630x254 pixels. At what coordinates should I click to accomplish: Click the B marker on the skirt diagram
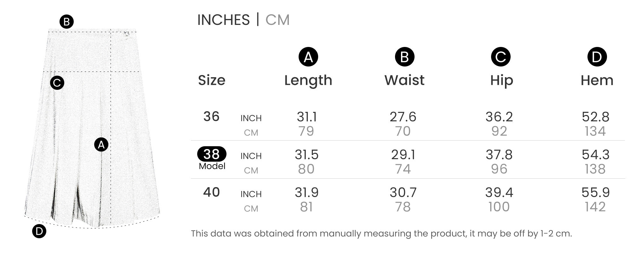[x=66, y=22]
